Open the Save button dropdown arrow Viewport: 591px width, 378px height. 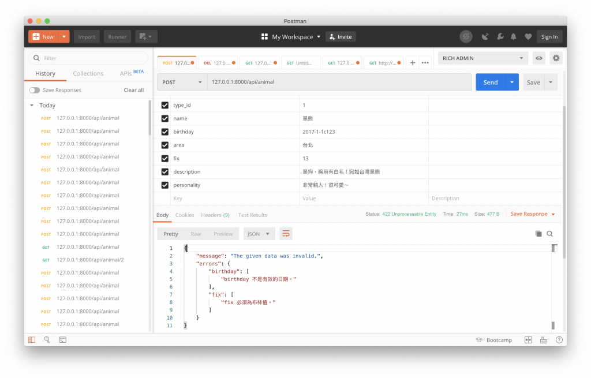[551, 82]
